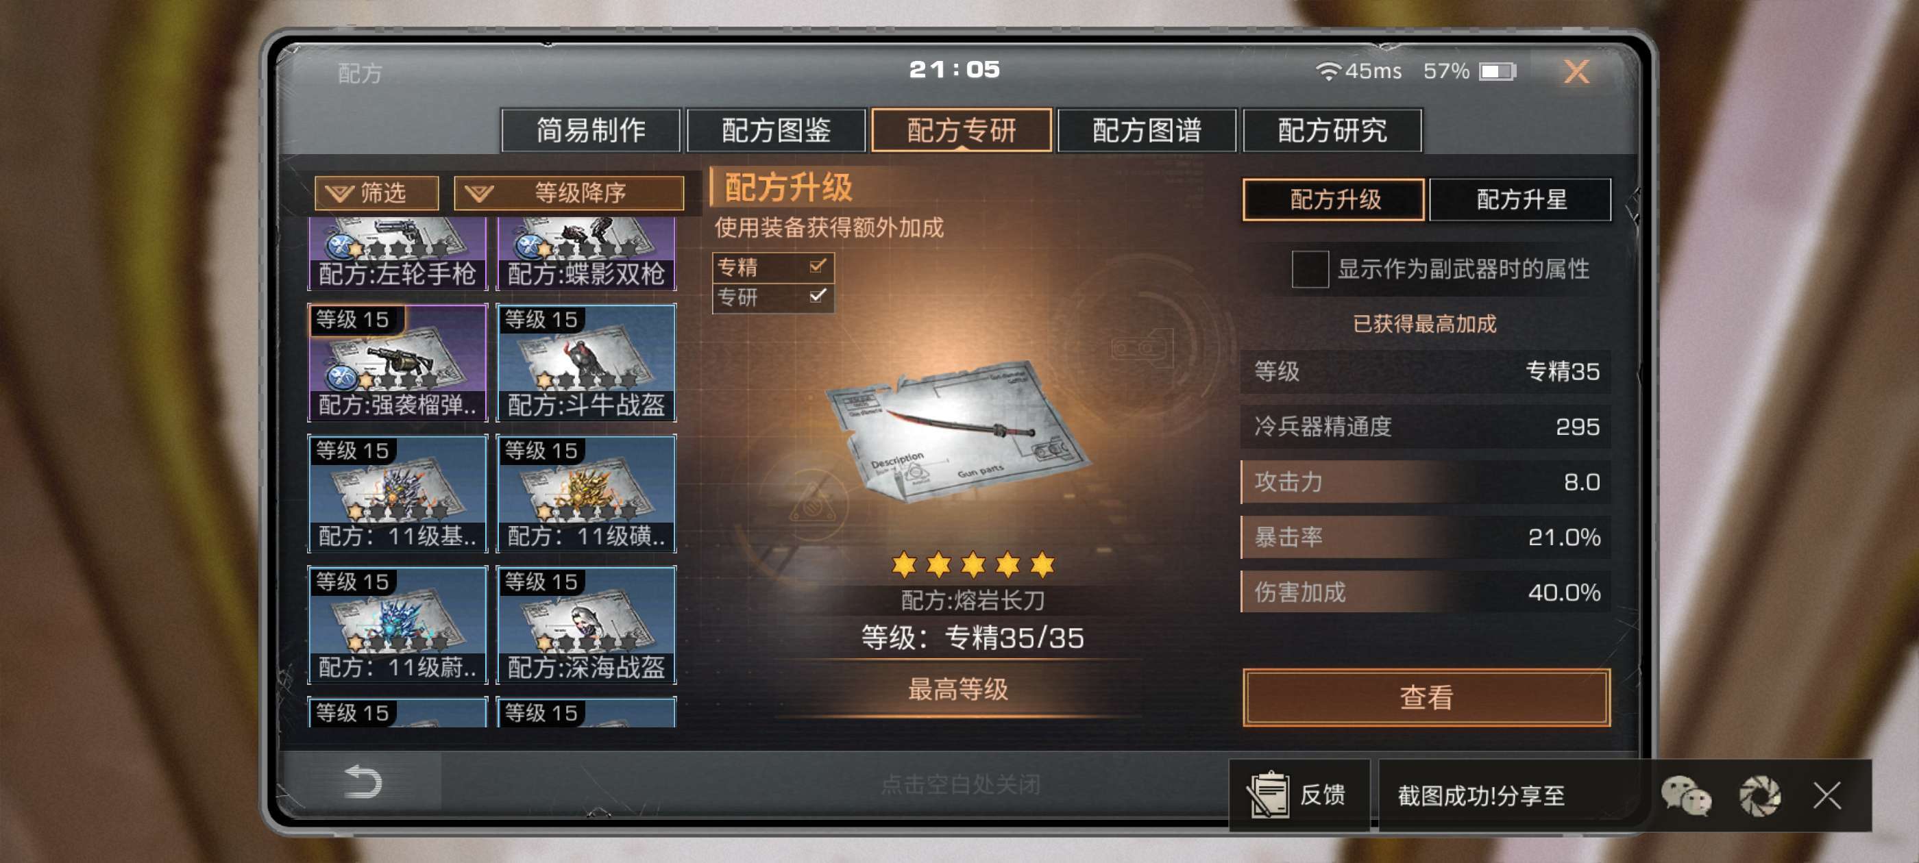The height and width of the screenshot is (863, 1919).
Task: Select the 配方:强袭榴弹 recipe card
Action: (398, 362)
